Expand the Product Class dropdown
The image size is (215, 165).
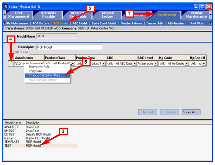[73, 63]
